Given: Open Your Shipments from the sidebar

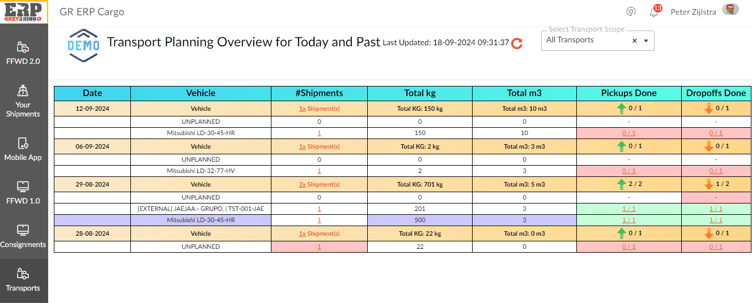Looking at the screenshot, I should point(23,102).
